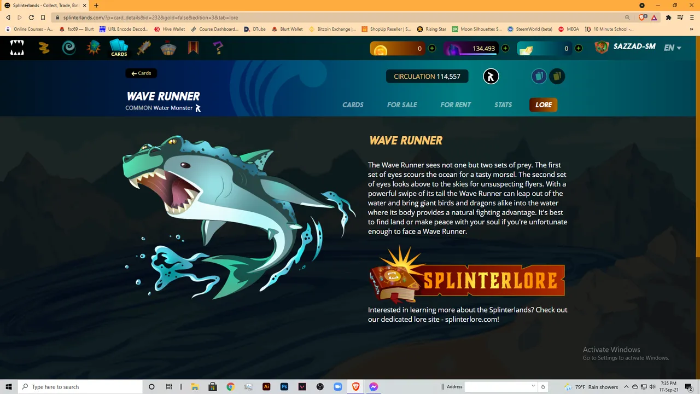Open the arena building nav icon

pos(168,48)
